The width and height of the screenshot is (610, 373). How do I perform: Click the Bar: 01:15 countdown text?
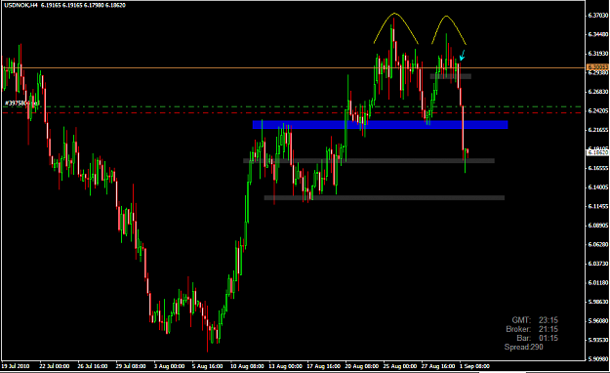(x=537, y=338)
